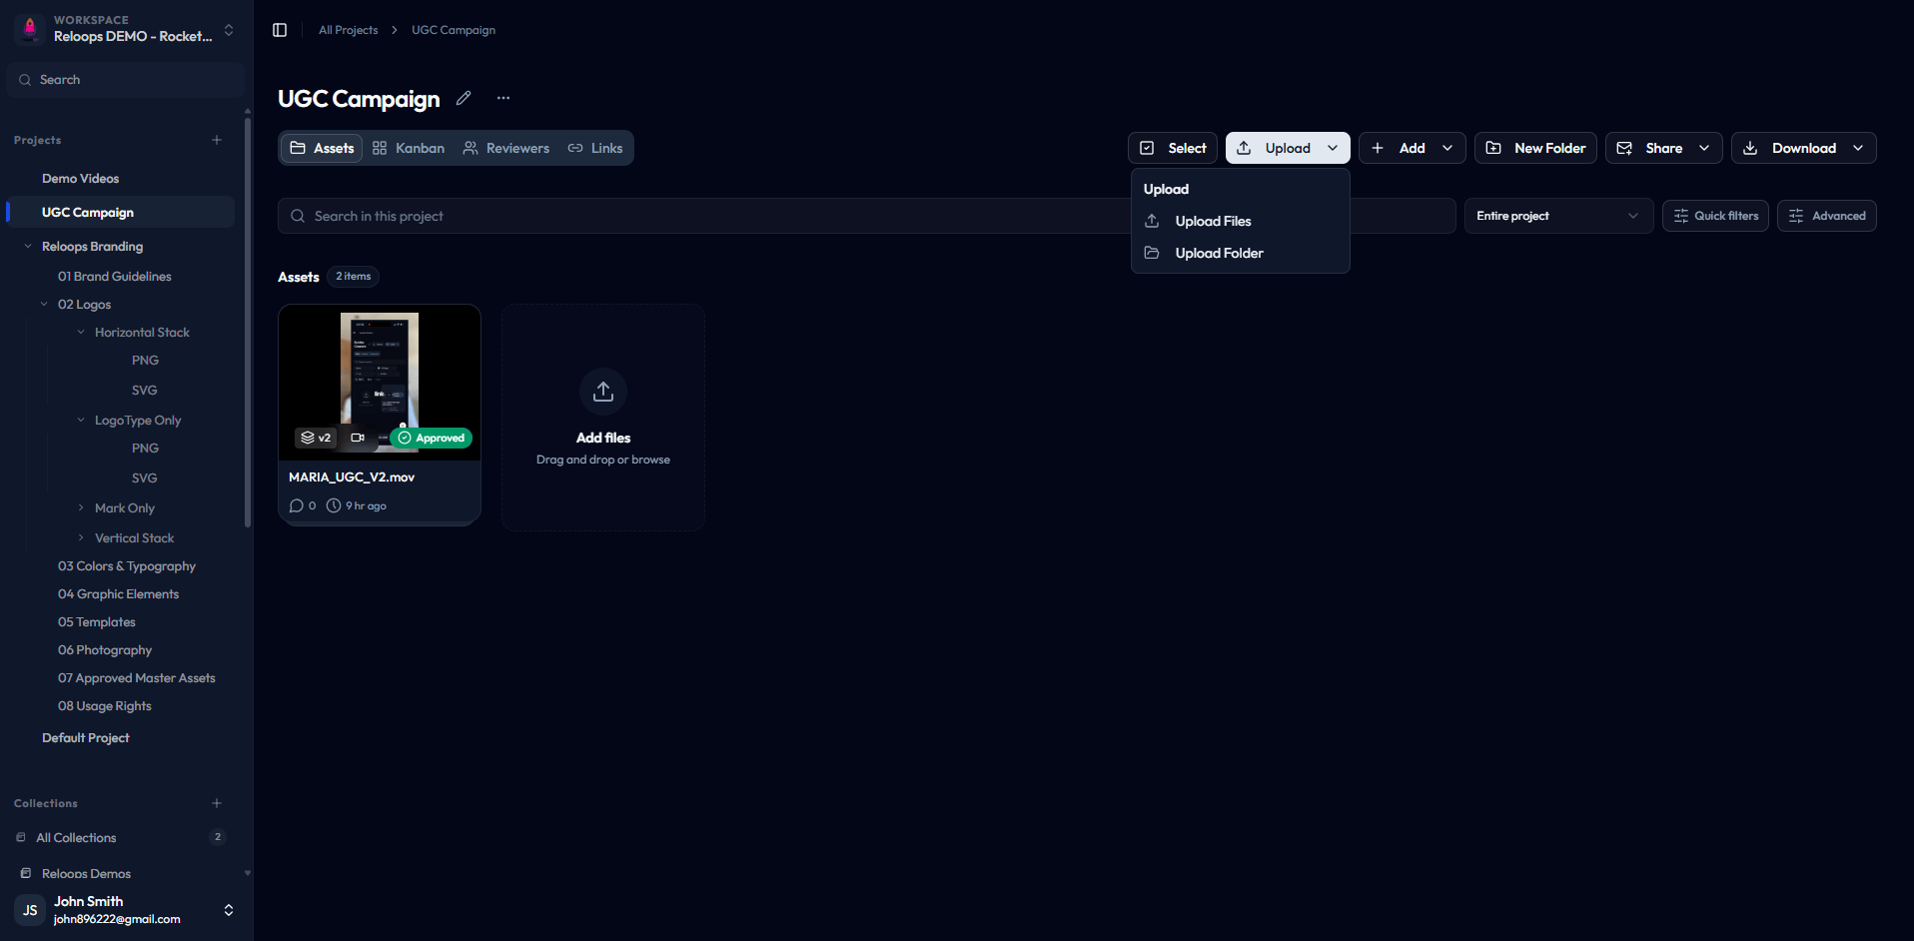The height and width of the screenshot is (941, 1914).
Task: Click the MARIA_UGC_V2.mov file name
Action: (x=352, y=476)
